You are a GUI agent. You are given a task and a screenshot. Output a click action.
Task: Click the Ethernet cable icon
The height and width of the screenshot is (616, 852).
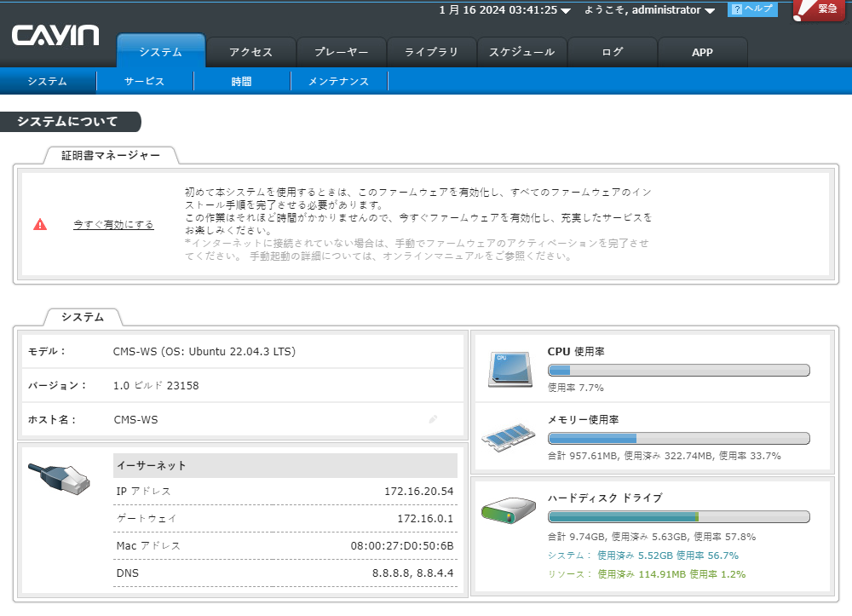[60, 479]
